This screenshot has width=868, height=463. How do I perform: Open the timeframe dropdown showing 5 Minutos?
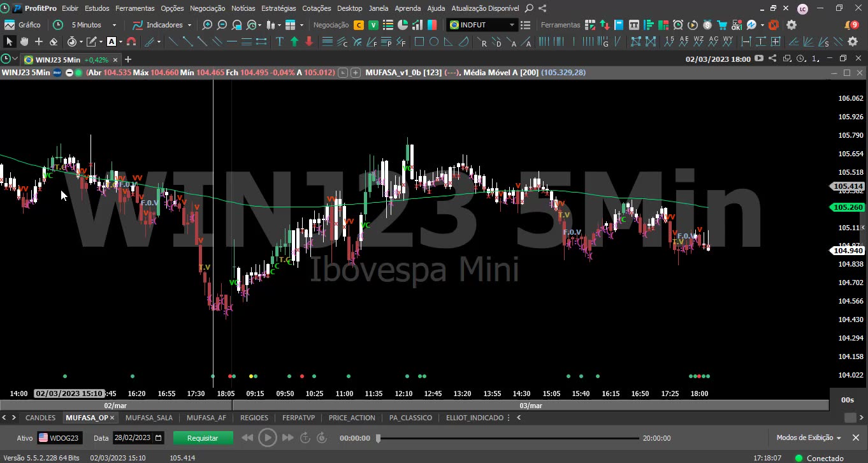pos(113,25)
